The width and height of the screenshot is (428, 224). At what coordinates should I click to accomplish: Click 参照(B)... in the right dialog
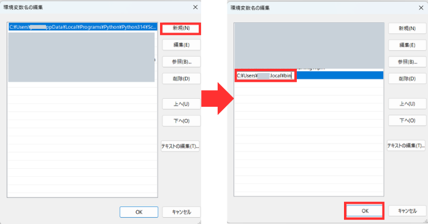(x=407, y=62)
